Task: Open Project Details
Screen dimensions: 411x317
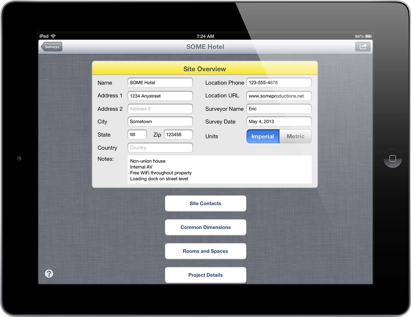Action: pyautogui.click(x=205, y=275)
